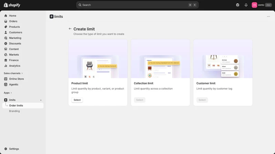Viewport: 275px width, 154px height.
Task: Click the Customers person icon
Action: 6,33
